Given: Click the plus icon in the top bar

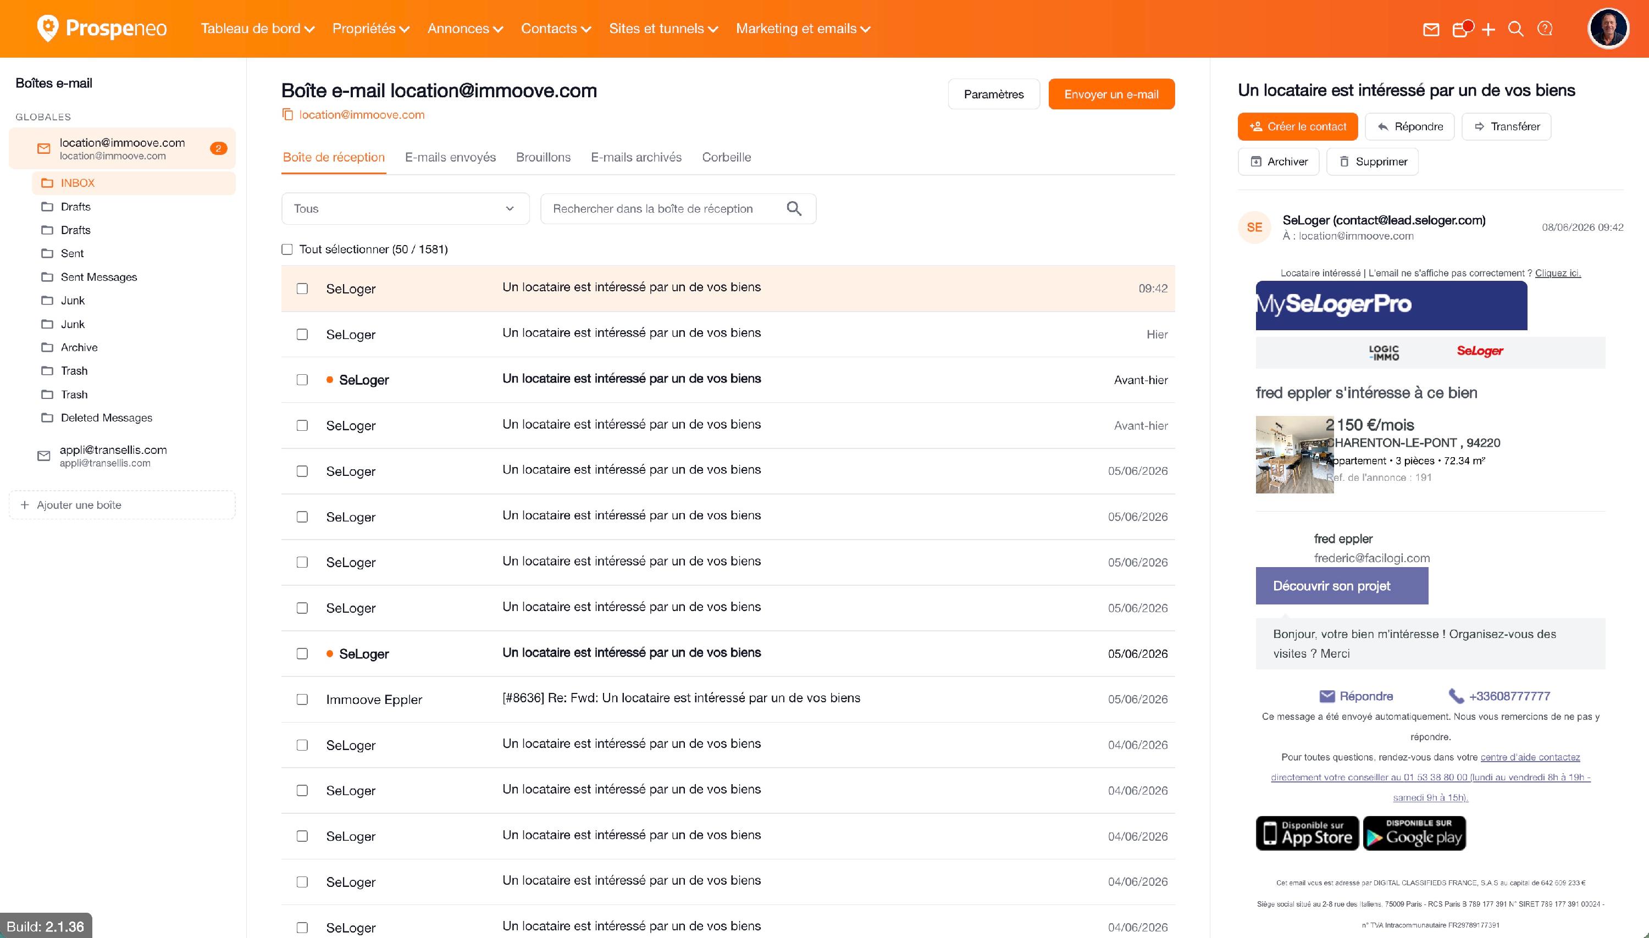Looking at the screenshot, I should [x=1488, y=30].
